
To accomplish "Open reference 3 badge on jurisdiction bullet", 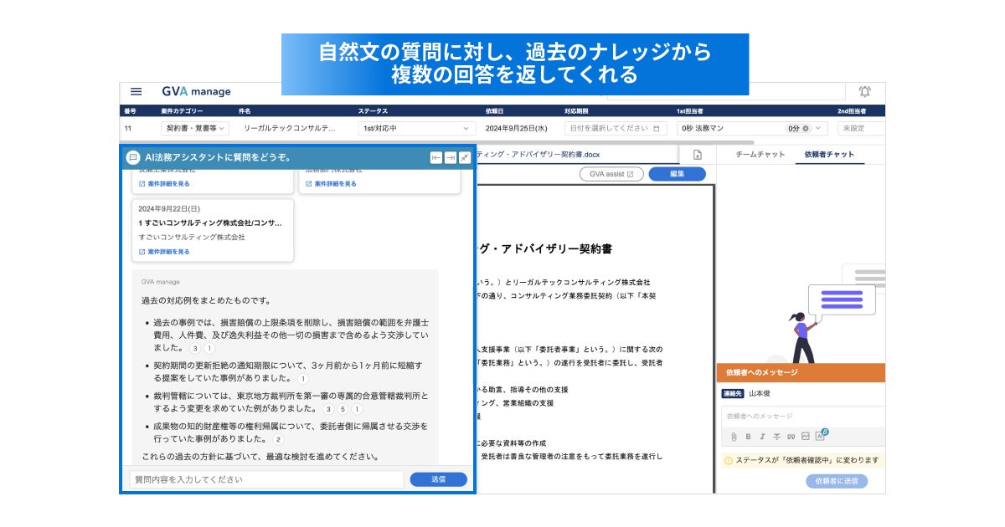I will [328, 409].
